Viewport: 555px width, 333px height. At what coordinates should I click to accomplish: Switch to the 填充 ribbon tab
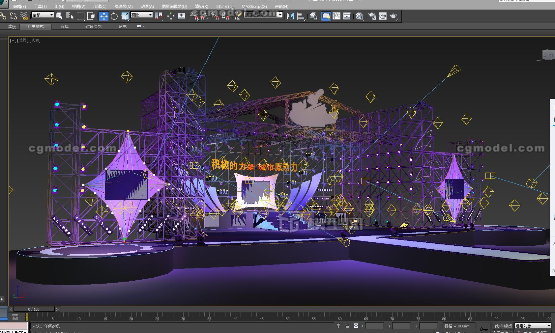tap(123, 27)
